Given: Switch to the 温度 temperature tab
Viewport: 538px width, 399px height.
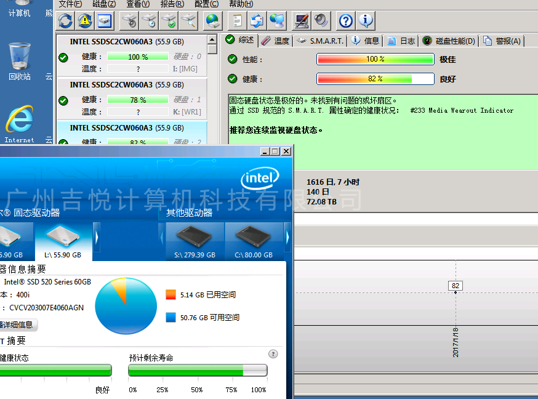Looking at the screenshot, I should tap(276, 41).
